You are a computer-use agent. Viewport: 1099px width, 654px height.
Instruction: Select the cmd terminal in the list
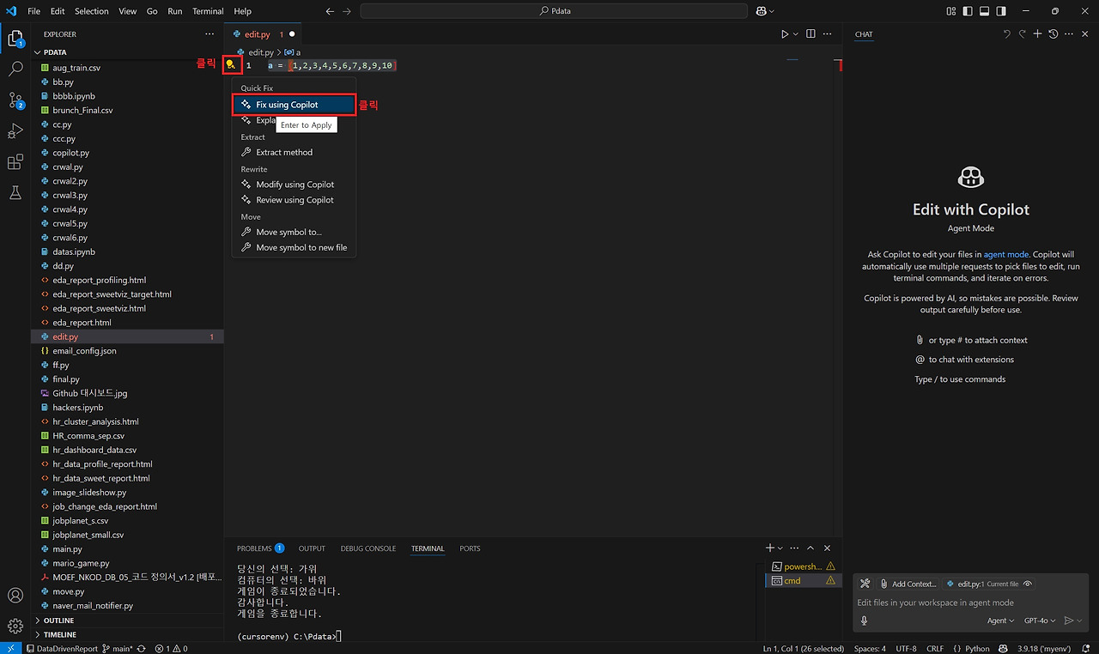(802, 581)
